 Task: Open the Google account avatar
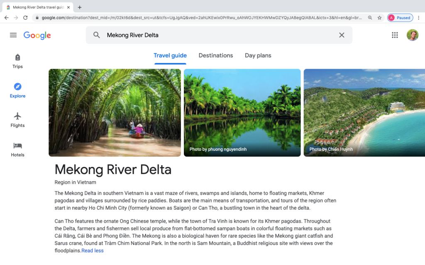tap(412, 35)
